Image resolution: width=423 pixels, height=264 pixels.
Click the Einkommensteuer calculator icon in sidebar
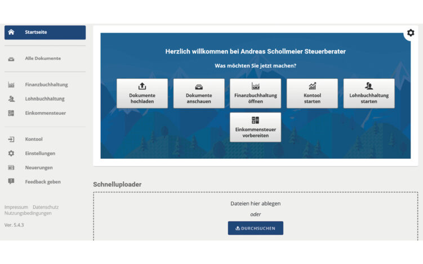[x=11, y=113]
